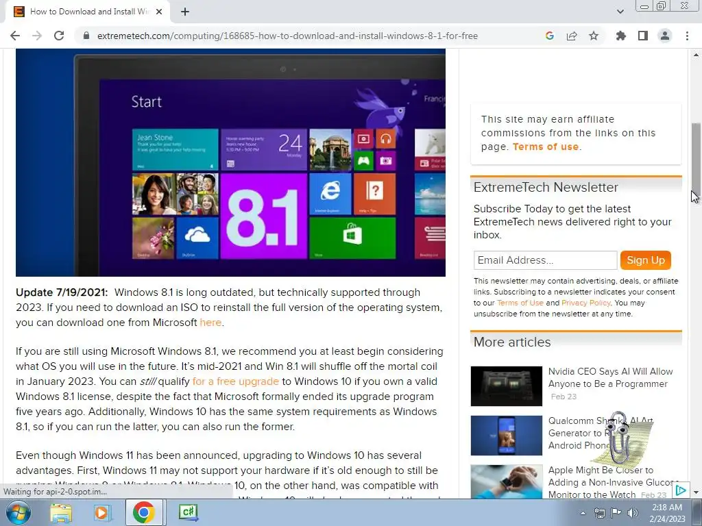Select the How to Download and Install tab

pos(88,12)
